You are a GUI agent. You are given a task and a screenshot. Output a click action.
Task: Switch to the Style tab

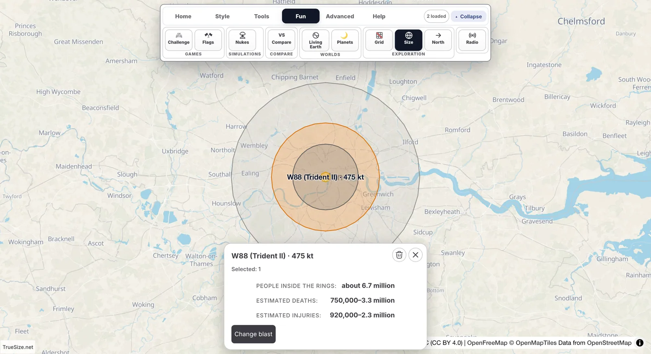pyautogui.click(x=223, y=16)
